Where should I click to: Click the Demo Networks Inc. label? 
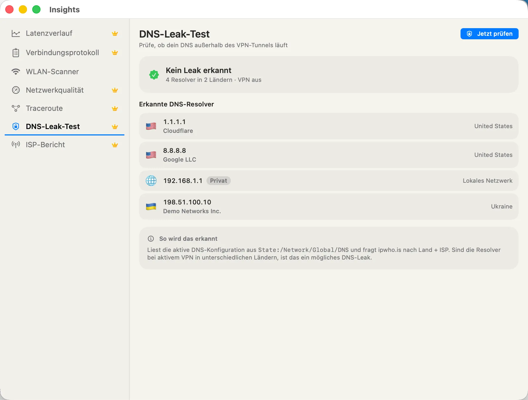[x=192, y=211]
